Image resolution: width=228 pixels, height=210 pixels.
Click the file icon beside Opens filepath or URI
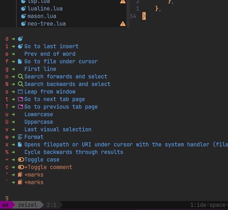point(20,144)
